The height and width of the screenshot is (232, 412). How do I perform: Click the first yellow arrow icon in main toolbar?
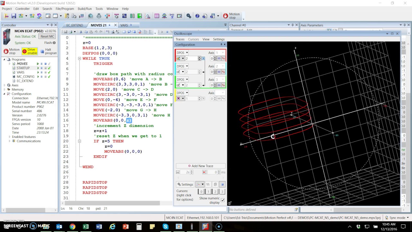click(x=6, y=16)
